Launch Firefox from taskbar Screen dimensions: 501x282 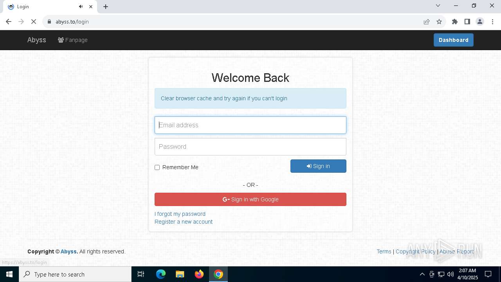click(x=199, y=274)
